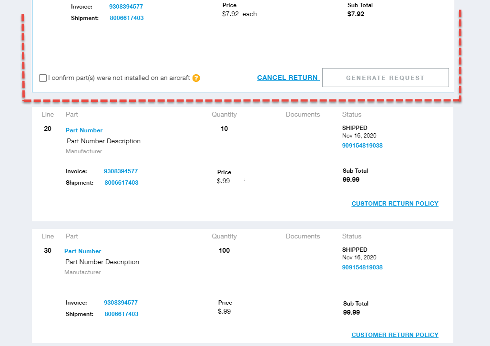This screenshot has height=346, width=490.
Task: Click the Status column header of line 30
Action: coord(352,237)
